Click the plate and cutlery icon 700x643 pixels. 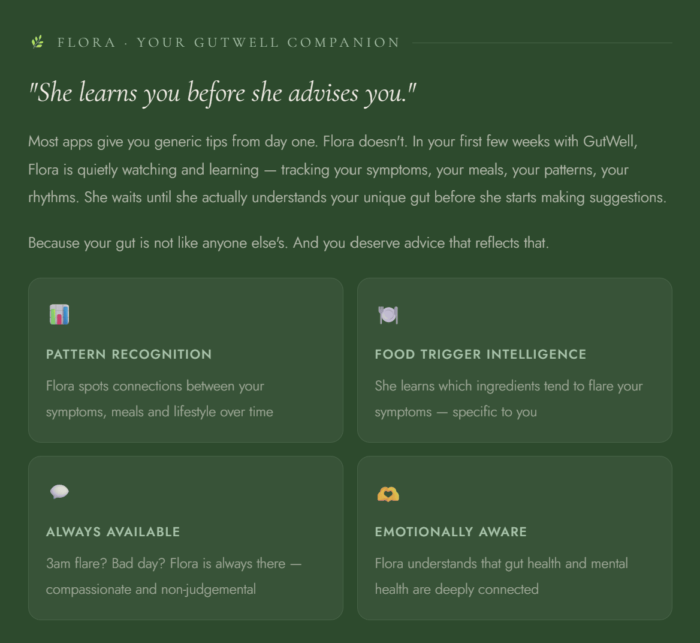pos(388,314)
